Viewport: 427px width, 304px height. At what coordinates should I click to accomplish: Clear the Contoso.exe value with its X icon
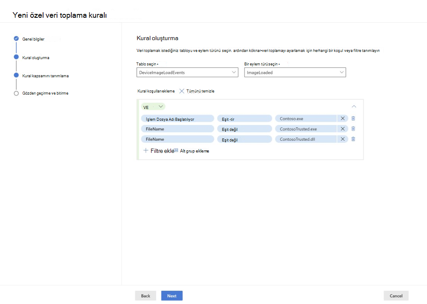343,119
